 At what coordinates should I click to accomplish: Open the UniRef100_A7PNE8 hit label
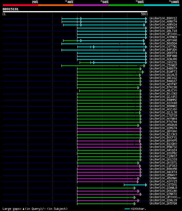click(163, 37)
